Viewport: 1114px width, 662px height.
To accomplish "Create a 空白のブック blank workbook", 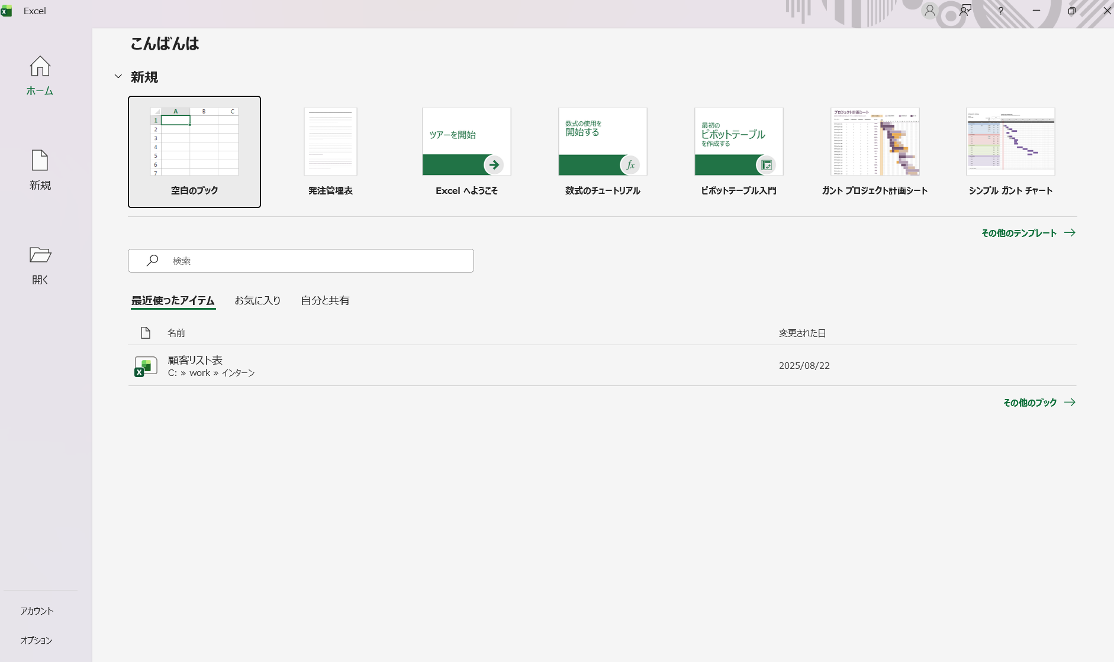I will pos(194,152).
